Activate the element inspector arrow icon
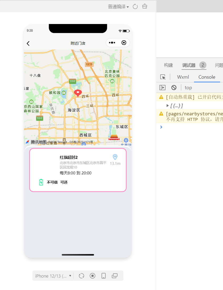 [x=163, y=77]
